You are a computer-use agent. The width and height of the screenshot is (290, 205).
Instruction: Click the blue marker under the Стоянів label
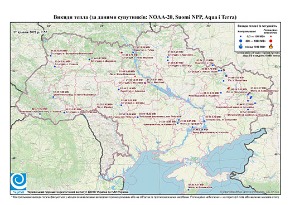click(x=55, y=66)
